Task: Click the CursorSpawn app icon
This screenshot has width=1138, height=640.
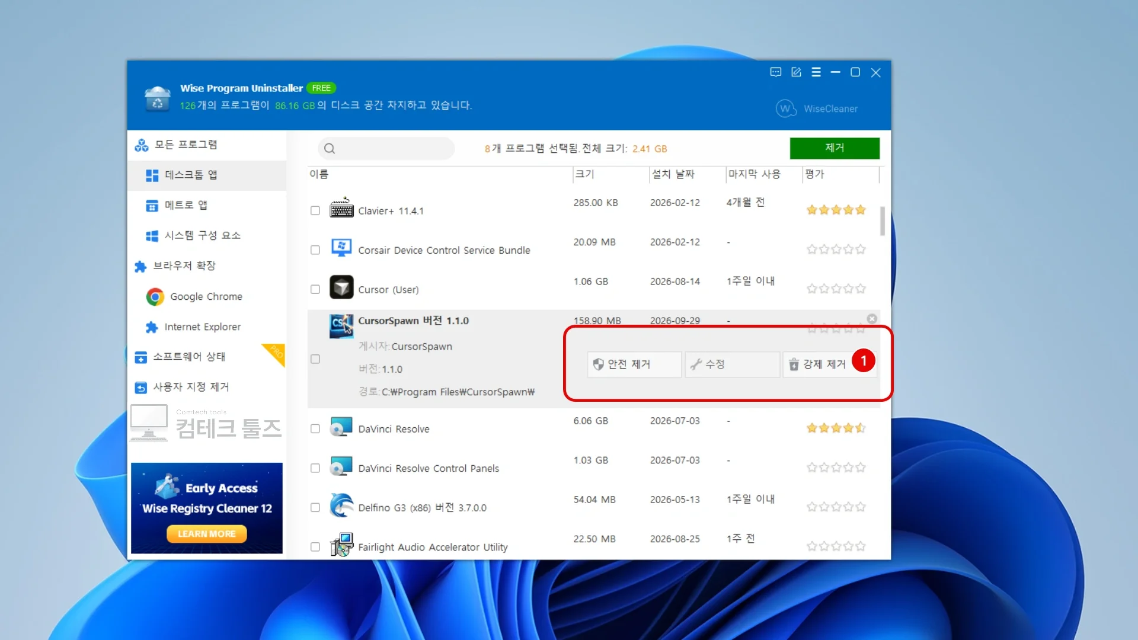Action: 341,326
